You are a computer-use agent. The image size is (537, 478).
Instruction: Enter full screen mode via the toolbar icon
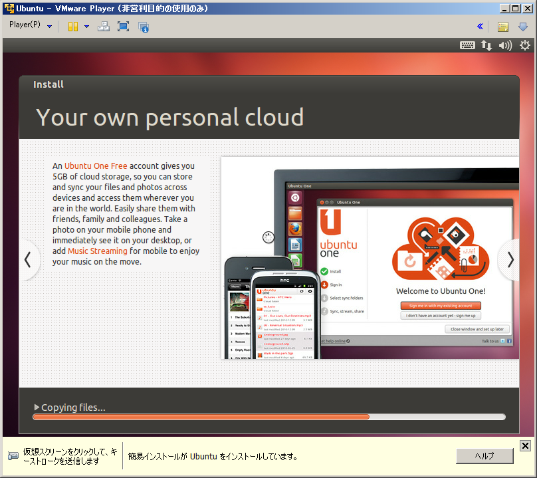pyautogui.click(x=124, y=27)
